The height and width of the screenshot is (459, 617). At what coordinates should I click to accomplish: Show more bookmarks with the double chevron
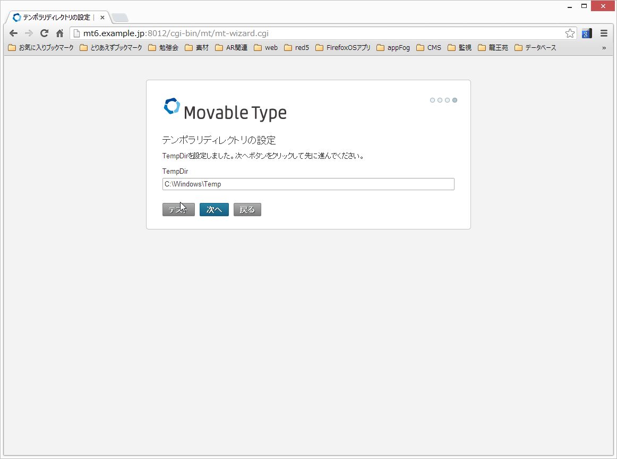(604, 48)
